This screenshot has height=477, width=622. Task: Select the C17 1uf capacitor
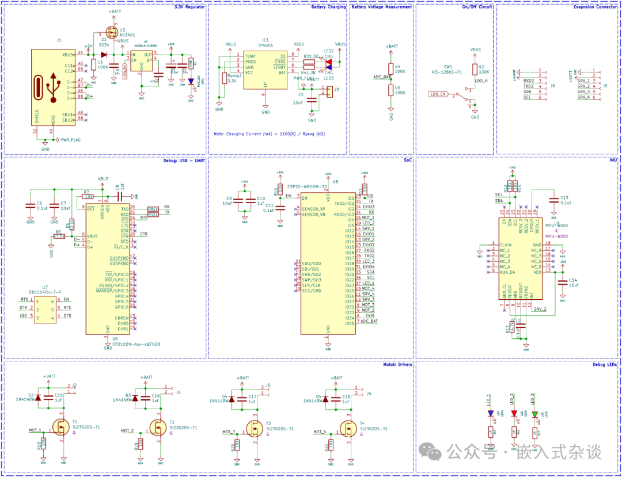pyautogui.click(x=243, y=399)
